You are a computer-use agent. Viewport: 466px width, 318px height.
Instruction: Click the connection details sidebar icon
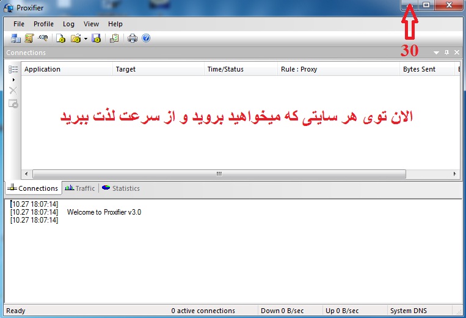click(x=13, y=103)
